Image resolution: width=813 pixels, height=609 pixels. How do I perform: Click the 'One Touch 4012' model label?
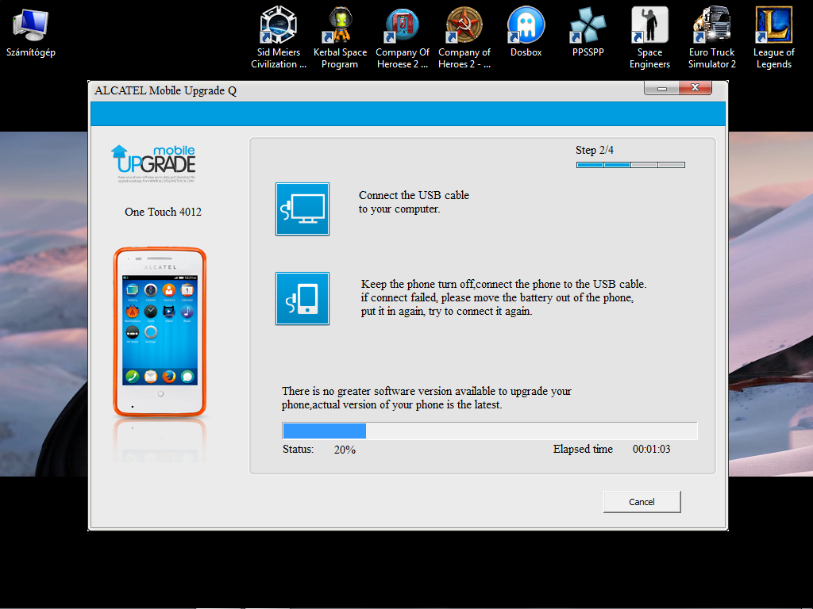pyautogui.click(x=163, y=212)
